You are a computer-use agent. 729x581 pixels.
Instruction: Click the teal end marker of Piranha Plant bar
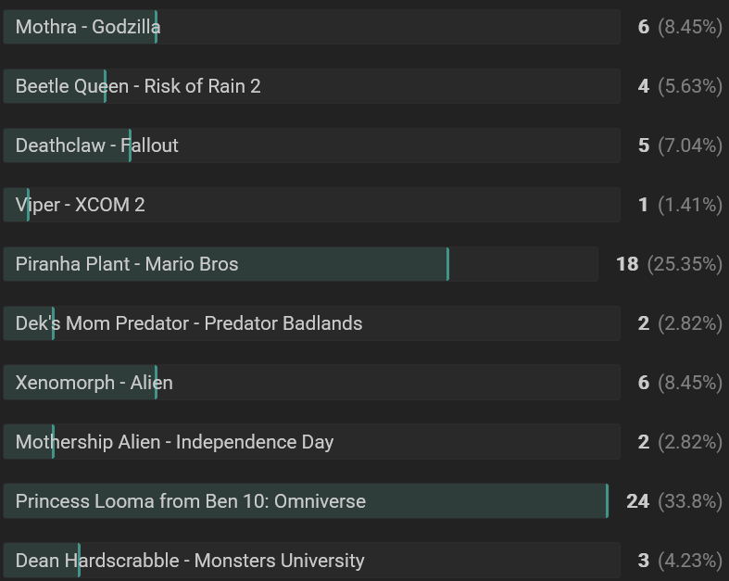point(447,264)
